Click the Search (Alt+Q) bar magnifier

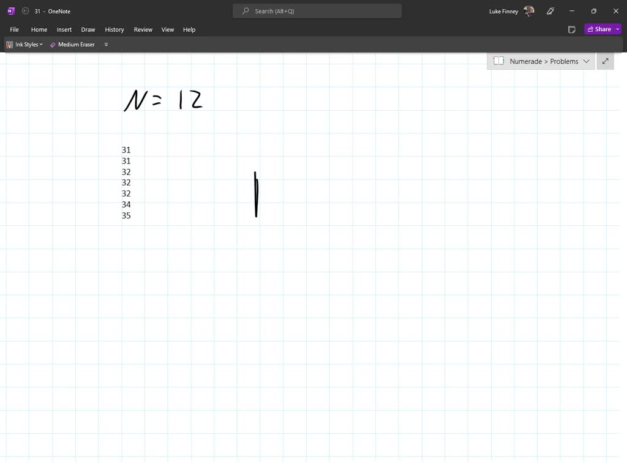pyautogui.click(x=246, y=10)
